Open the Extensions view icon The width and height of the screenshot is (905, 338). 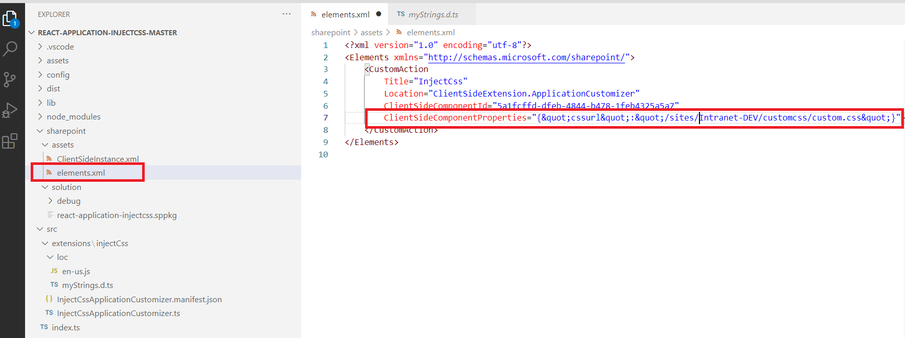click(x=10, y=141)
